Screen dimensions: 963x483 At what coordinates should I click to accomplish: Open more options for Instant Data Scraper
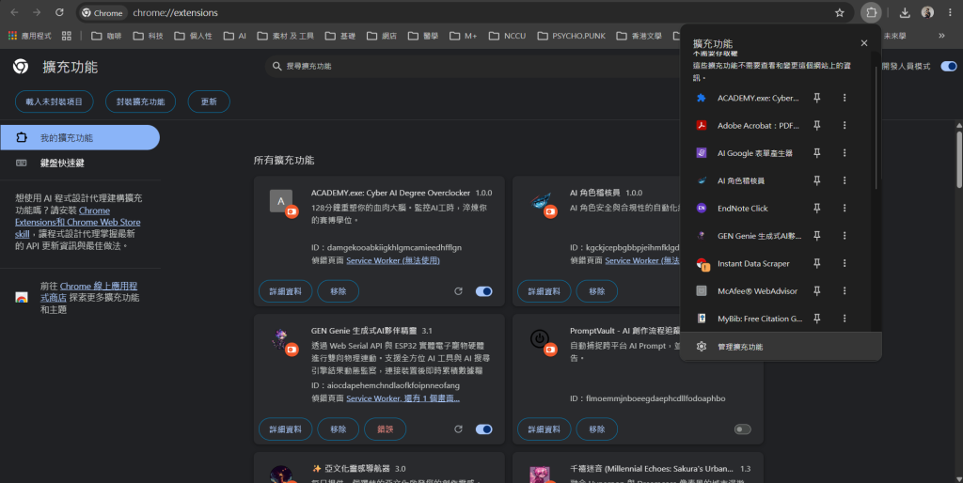click(845, 263)
